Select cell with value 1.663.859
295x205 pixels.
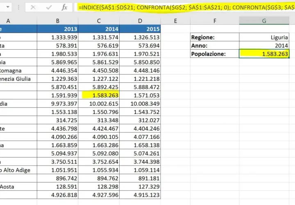click(x=58, y=145)
